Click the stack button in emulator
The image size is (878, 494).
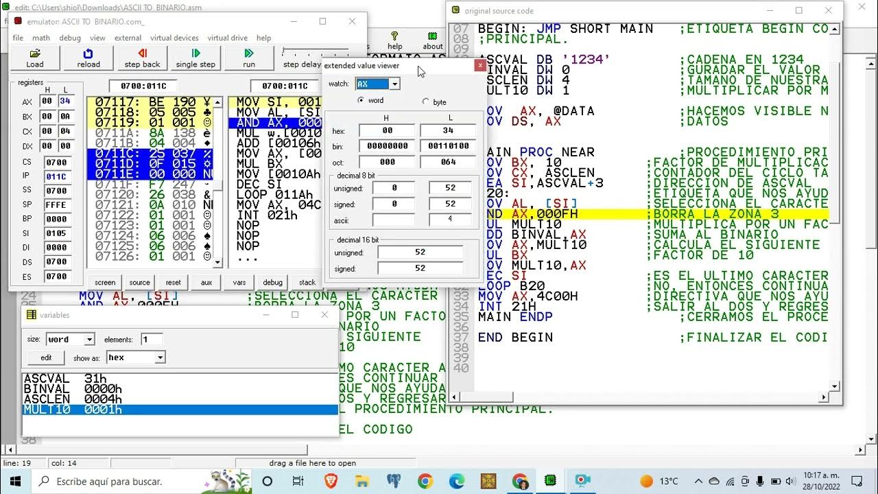(x=307, y=282)
